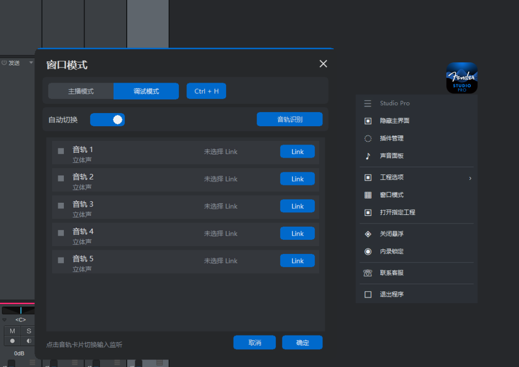Click the pan control above <C>
This screenshot has height=367, width=519.
coord(18,310)
